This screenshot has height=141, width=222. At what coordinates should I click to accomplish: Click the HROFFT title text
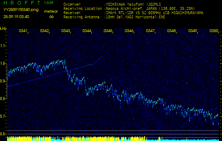coord(22,3)
